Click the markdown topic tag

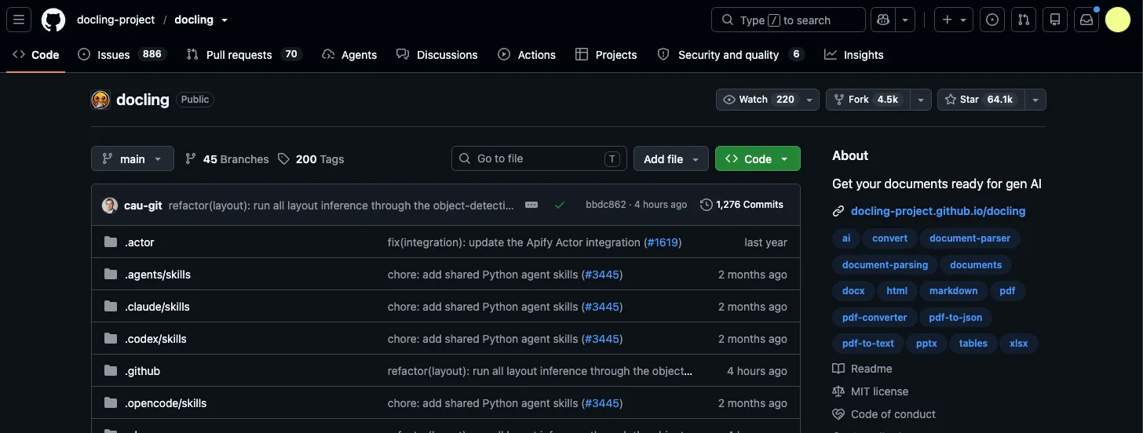pos(953,291)
